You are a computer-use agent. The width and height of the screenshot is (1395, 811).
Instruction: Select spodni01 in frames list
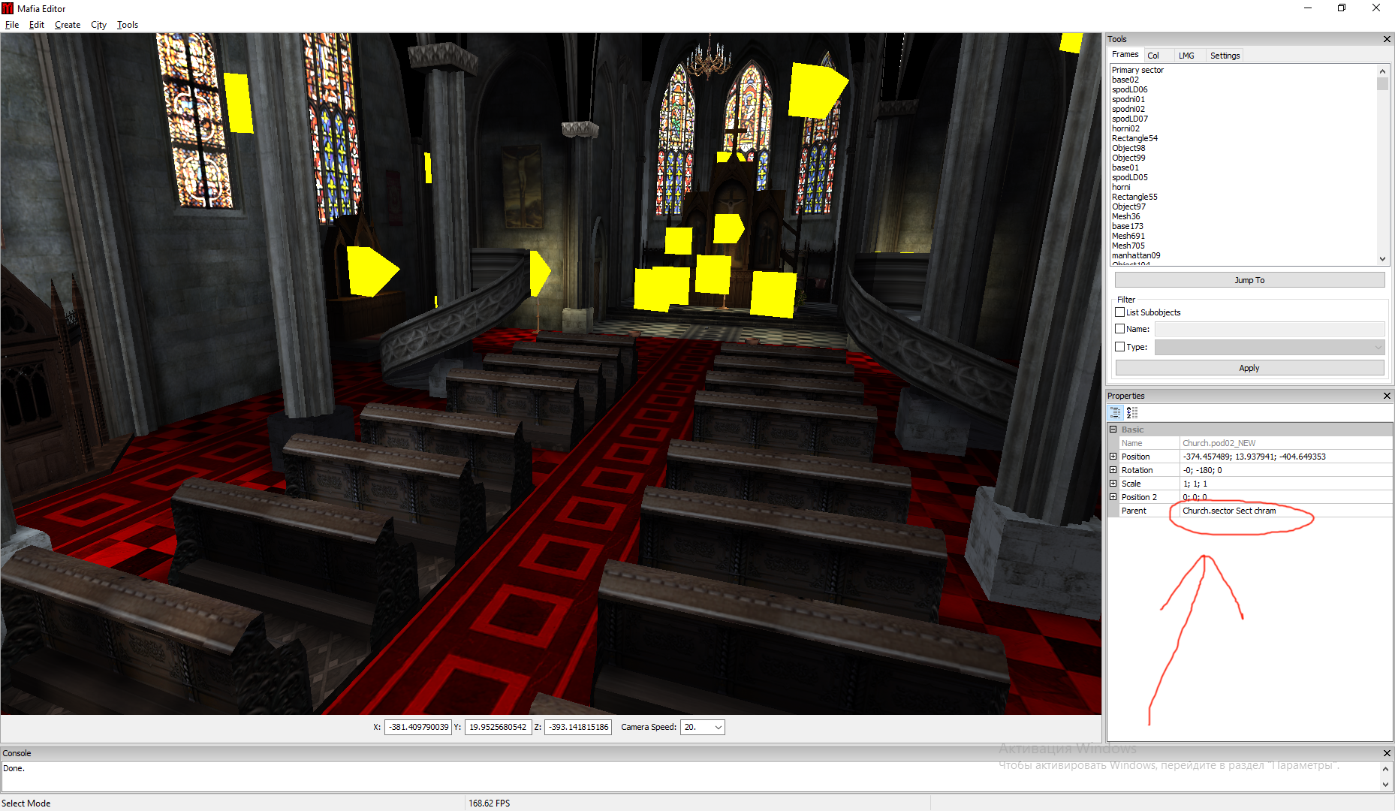point(1128,99)
